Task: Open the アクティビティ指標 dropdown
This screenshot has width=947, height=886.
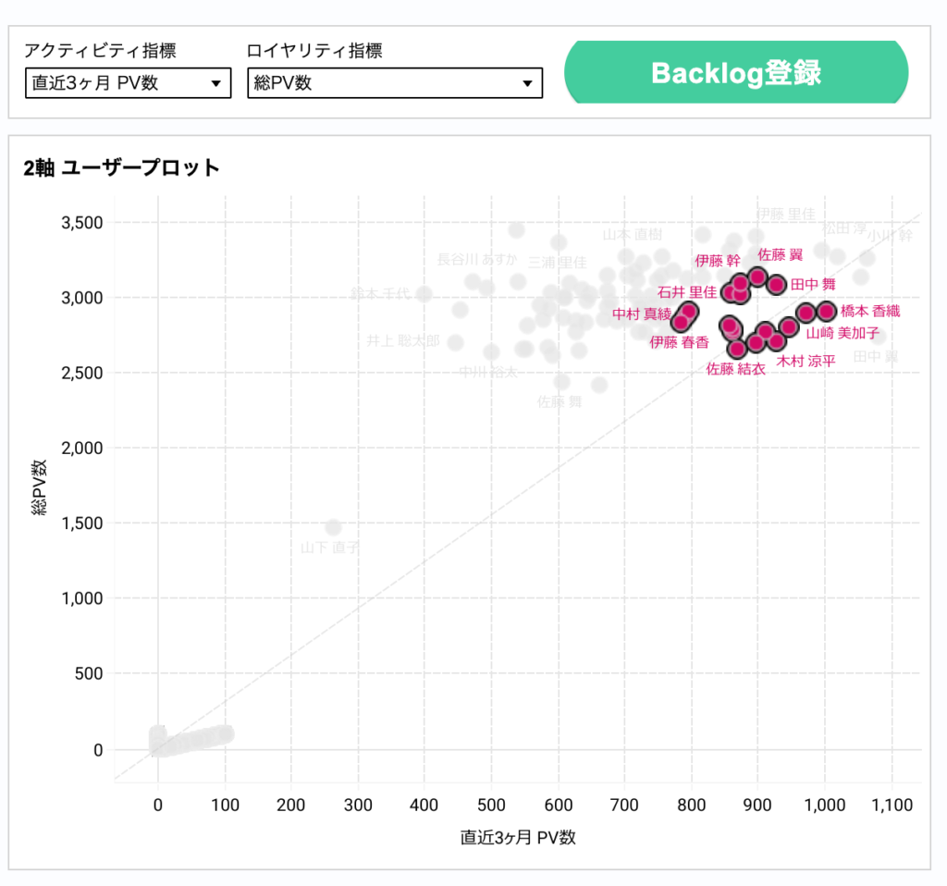Action: (128, 83)
